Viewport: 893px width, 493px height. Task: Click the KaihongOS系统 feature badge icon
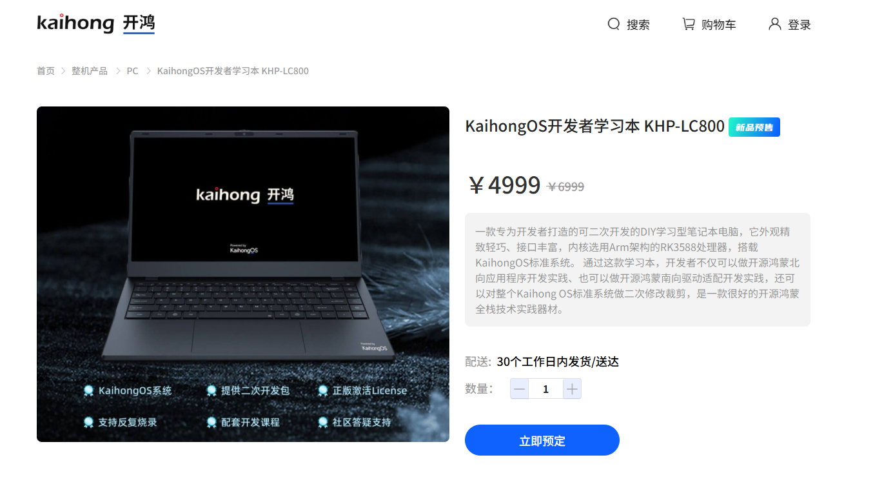(89, 390)
